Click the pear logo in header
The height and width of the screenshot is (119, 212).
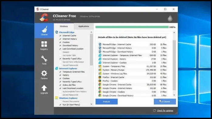tap(170, 18)
